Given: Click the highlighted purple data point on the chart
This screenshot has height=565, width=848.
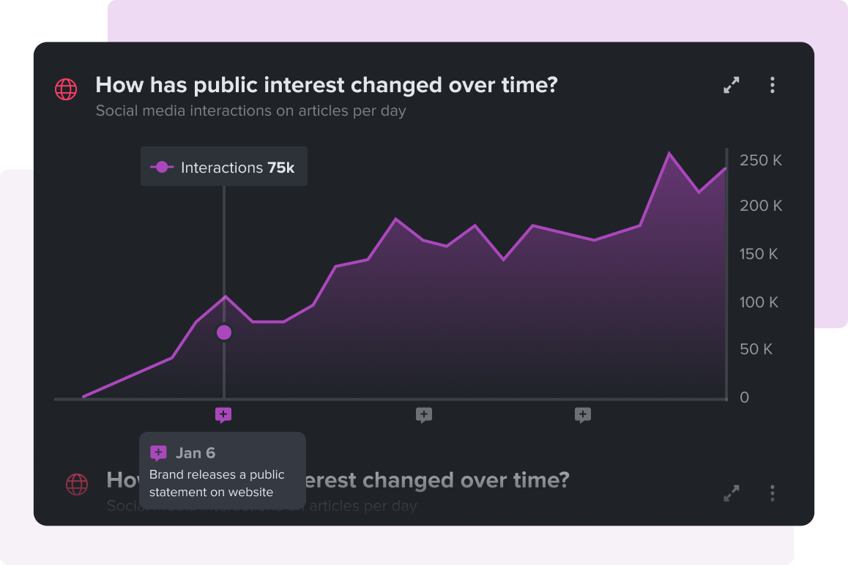Looking at the screenshot, I should coord(224,332).
